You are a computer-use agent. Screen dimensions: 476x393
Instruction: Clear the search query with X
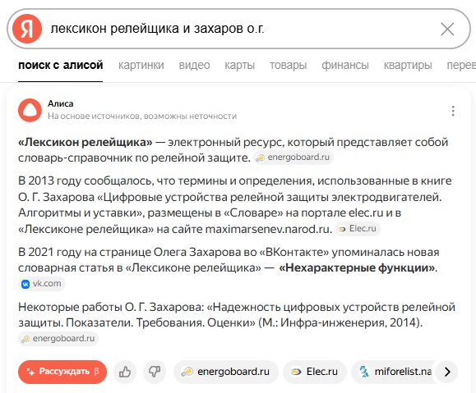tap(447, 29)
